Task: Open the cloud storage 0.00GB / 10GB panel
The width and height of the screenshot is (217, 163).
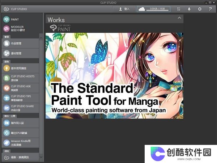Action: pyautogui.click(x=153, y=9)
